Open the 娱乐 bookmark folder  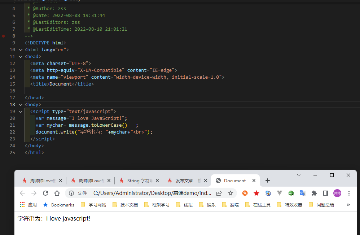207,205
